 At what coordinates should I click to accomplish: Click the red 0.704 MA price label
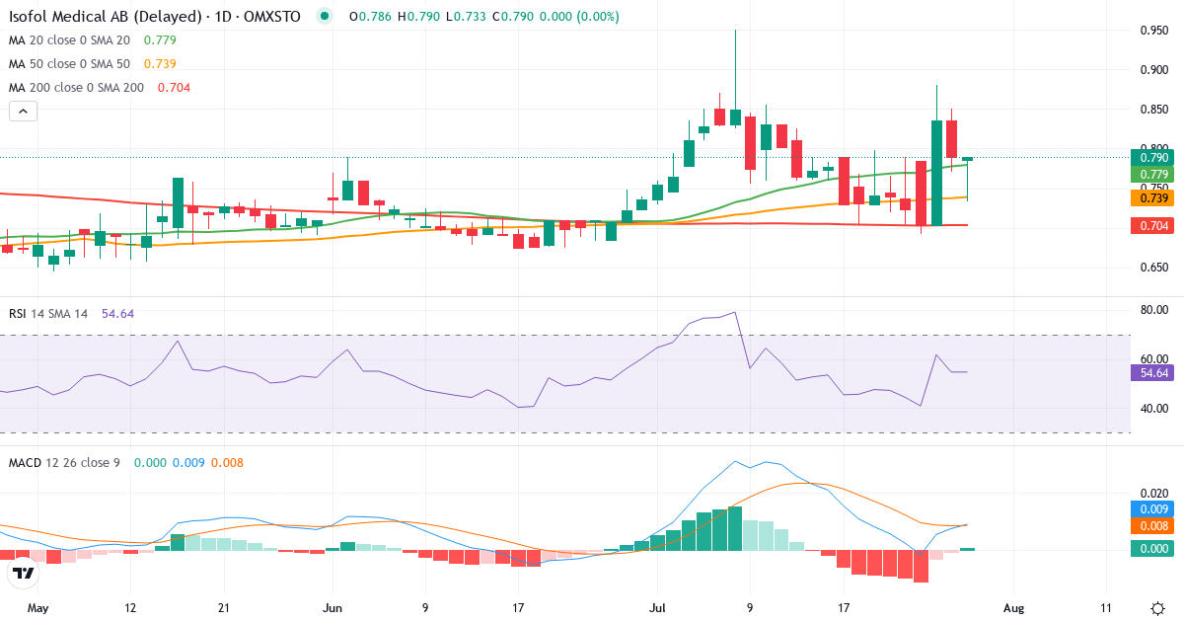(1154, 226)
